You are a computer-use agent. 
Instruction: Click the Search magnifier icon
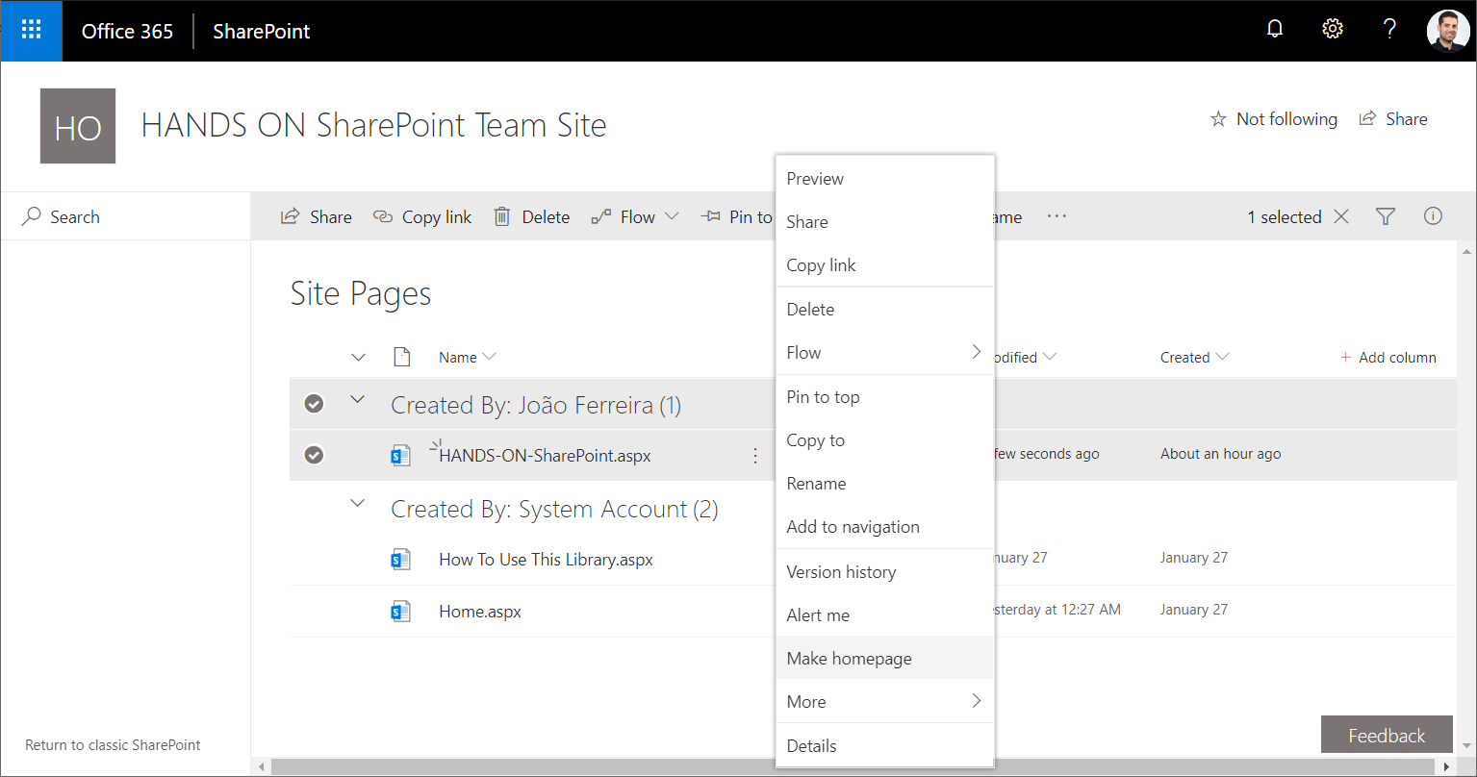(x=29, y=216)
